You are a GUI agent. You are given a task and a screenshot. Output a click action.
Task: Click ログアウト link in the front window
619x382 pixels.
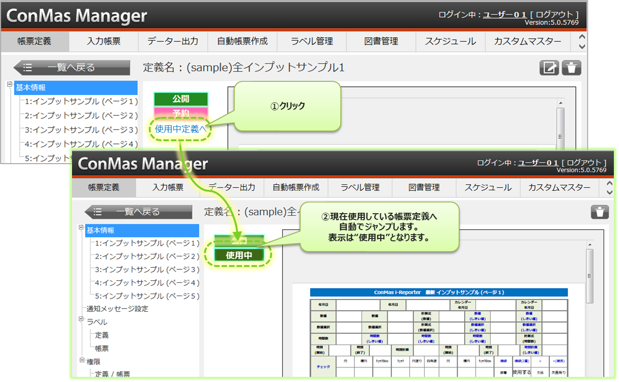tap(584, 163)
